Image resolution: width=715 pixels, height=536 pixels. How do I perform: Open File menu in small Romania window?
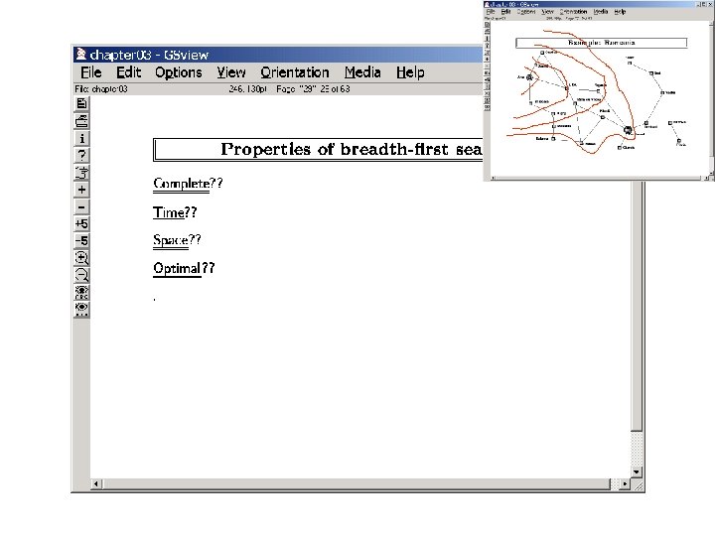491,12
